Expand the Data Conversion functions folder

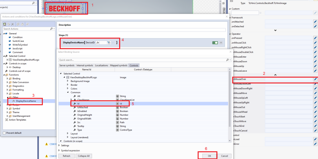click(7, 82)
